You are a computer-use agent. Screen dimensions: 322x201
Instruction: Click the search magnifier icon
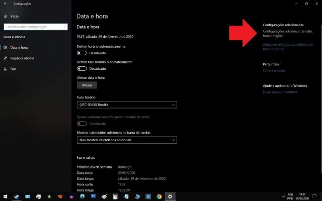[x=64, y=27]
